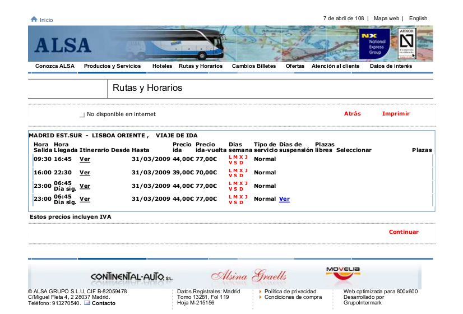463x314 pixels.
Task: Click the home icon next to Inicio
Action: coord(34,19)
